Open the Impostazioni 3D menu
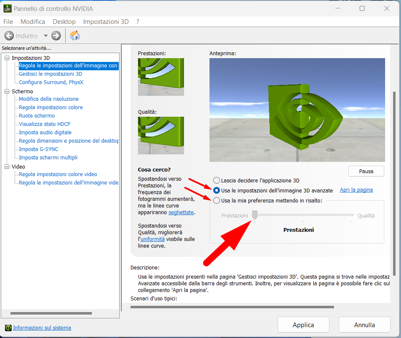The image size is (401, 338). click(106, 22)
